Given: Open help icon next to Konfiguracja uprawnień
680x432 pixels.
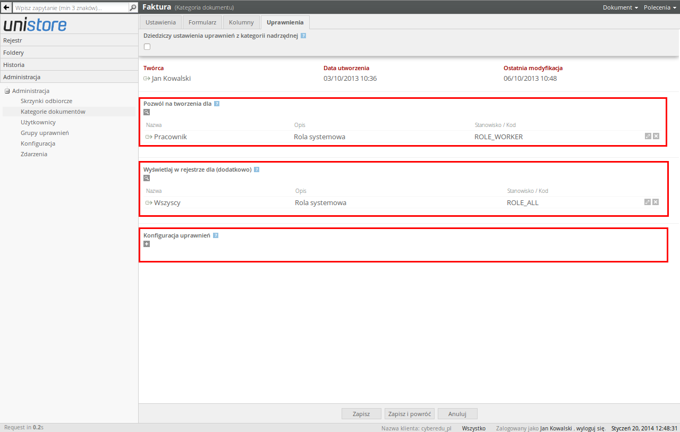Looking at the screenshot, I should point(216,235).
